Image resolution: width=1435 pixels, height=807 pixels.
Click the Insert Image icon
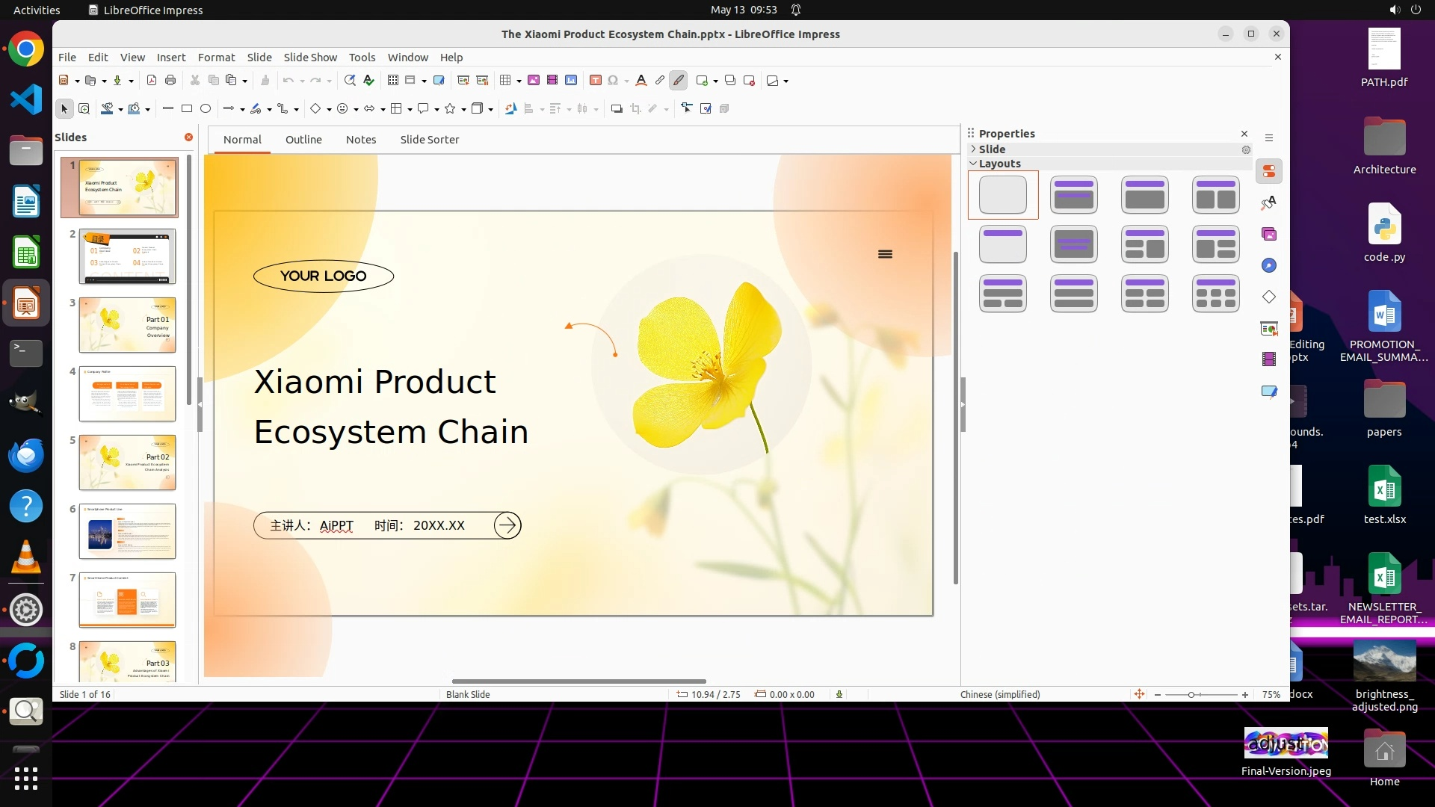tap(534, 81)
